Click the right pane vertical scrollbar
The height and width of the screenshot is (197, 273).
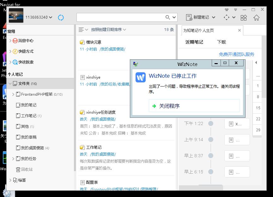coord(264,67)
